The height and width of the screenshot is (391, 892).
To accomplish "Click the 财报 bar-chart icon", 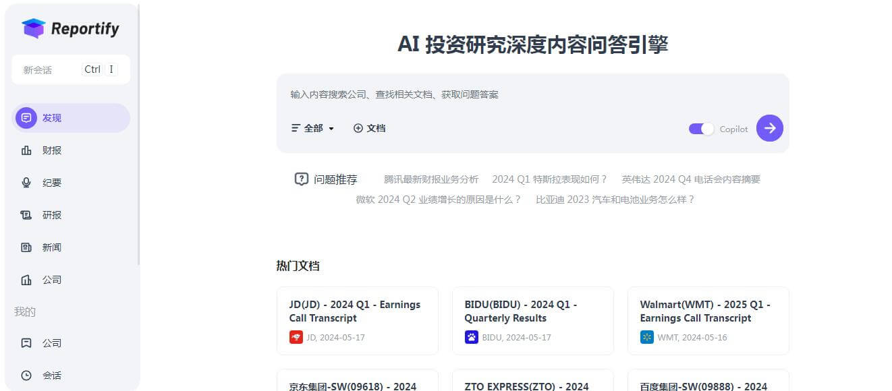I will click(26, 150).
